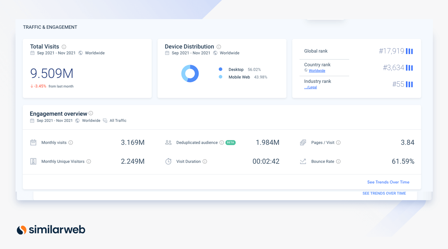The image size is (448, 249).
Task: Click the Device Distribution info icon
Action: coord(219,47)
